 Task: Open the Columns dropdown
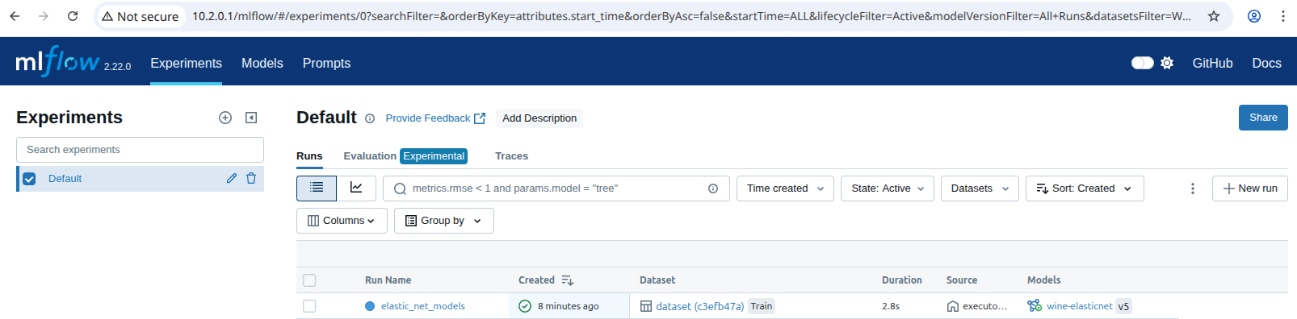[x=342, y=221]
